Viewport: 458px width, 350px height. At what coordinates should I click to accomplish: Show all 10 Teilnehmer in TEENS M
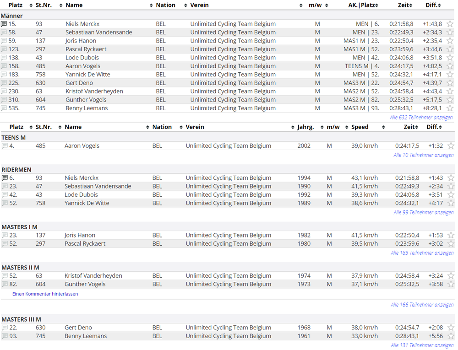(424, 155)
